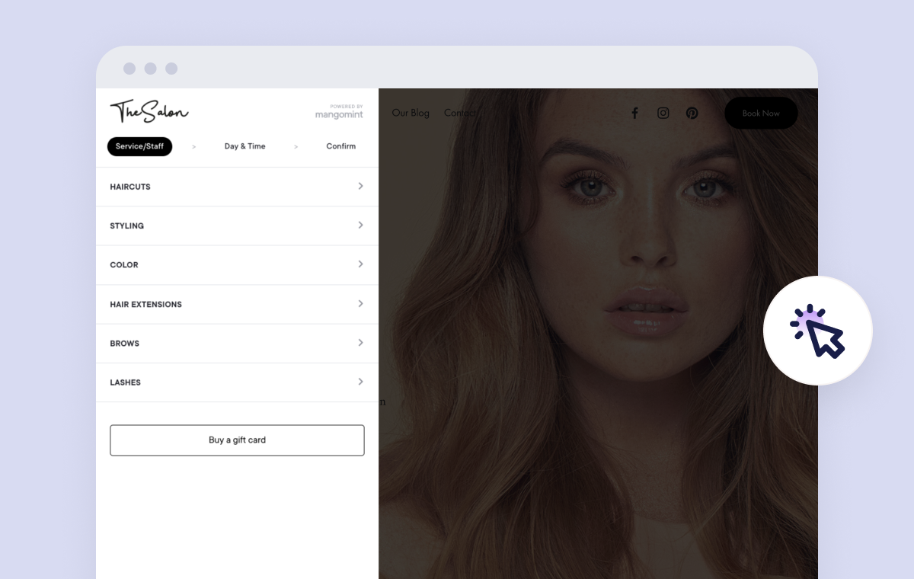The image size is (914, 579).
Task: Select the BROWS category label
Action: click(x=125, y=344)
